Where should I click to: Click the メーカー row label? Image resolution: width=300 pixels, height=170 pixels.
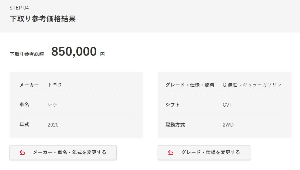coord(29,85)
